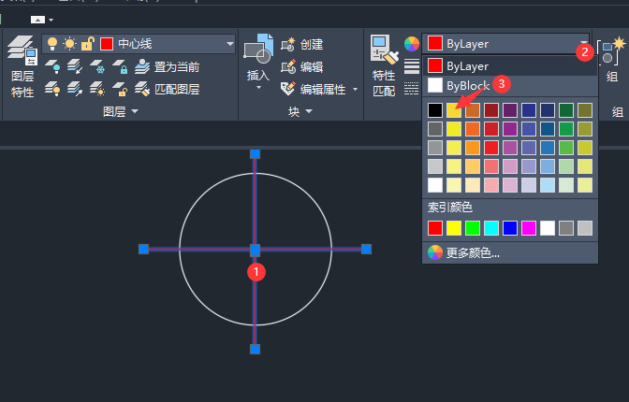Click the layer unlock icon with the open padlock
Viewport: 629px width, 402px height.
(120, 89)
